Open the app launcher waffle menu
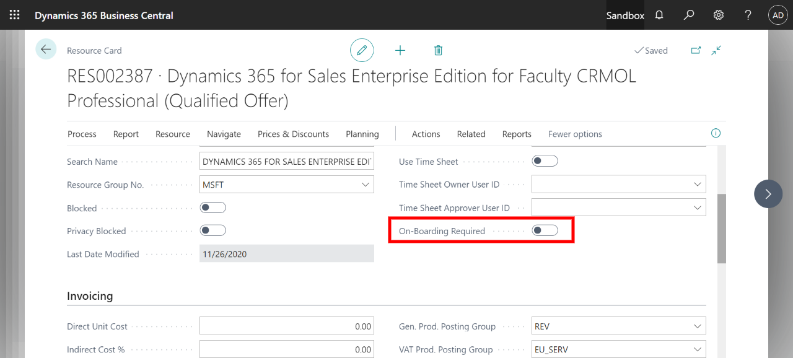Image resolution: width=793 pixels, height=358 pixels. [14, 15]
